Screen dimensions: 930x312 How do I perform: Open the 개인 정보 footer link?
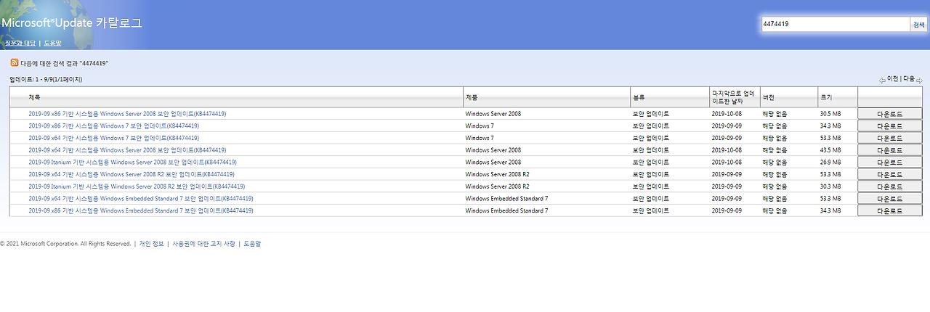click(151, 244)
